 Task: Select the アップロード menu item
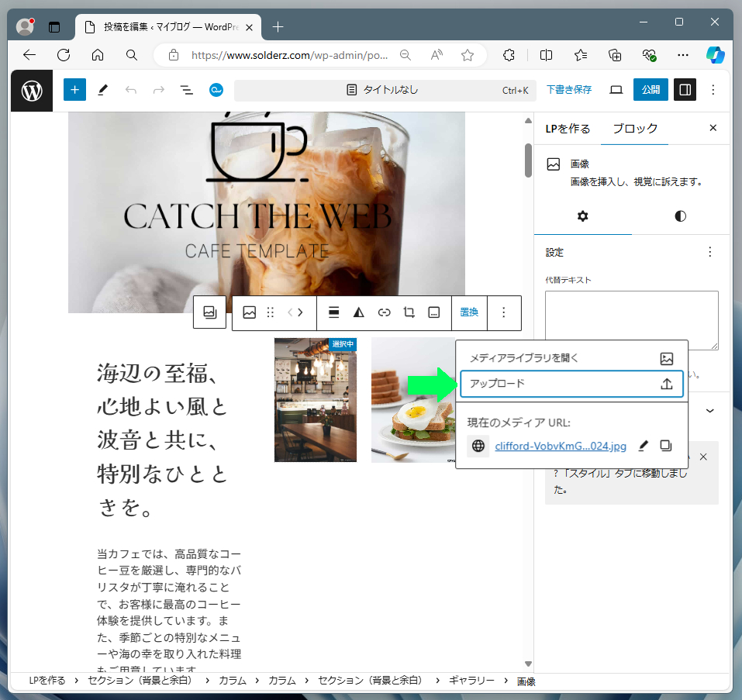571,384
